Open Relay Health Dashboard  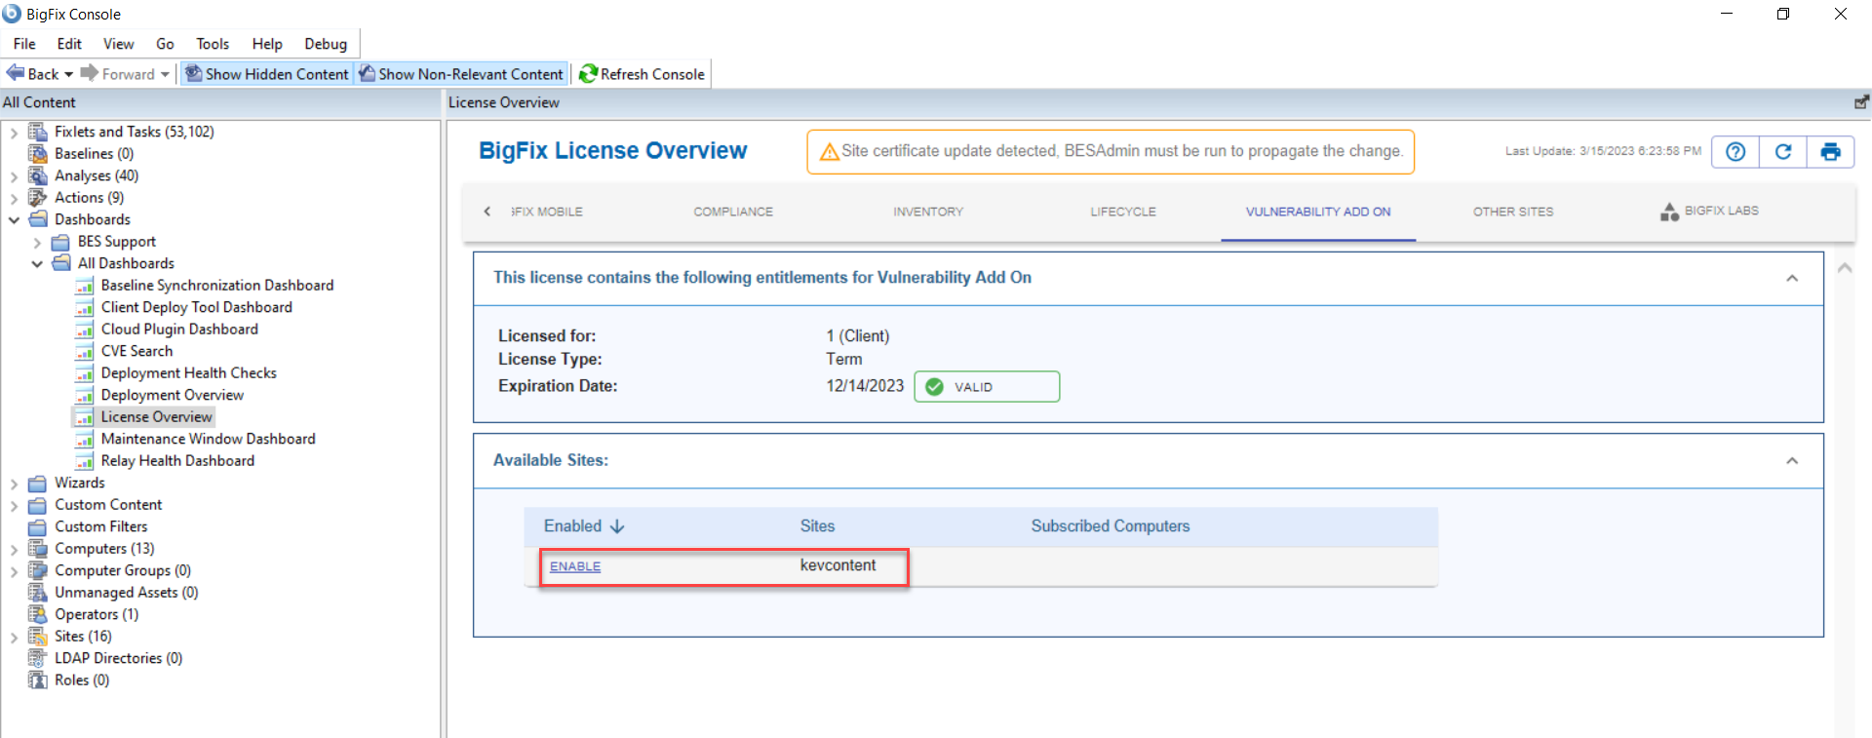coord(177,461)
